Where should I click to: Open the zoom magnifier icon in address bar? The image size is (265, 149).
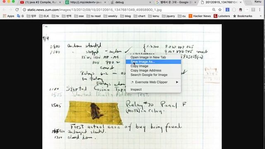(x=214, y=10)
